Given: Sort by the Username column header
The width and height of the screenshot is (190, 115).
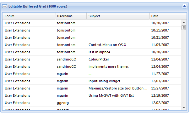Looking at the screenshot, I should [x=71, y=16].
